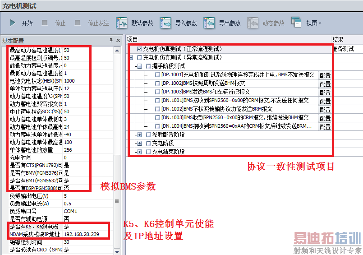Edit 负载输出电压(V) value 5
The width and height of the screenshot is (363, 255).
[88, 196]
